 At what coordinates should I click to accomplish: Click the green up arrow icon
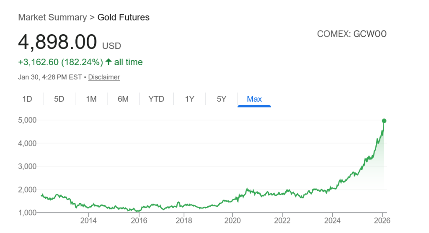[109, 62]
